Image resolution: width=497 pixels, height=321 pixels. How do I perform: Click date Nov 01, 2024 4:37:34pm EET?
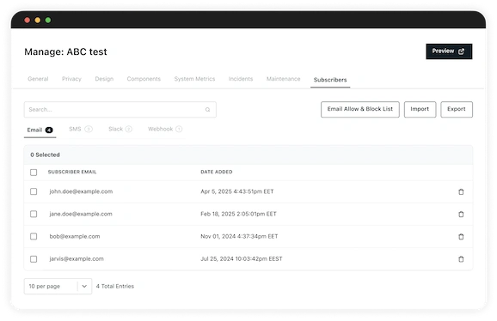pyautogui.click(x=239, y=236)
